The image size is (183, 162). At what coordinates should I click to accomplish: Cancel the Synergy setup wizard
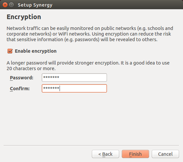coord(165,154)
